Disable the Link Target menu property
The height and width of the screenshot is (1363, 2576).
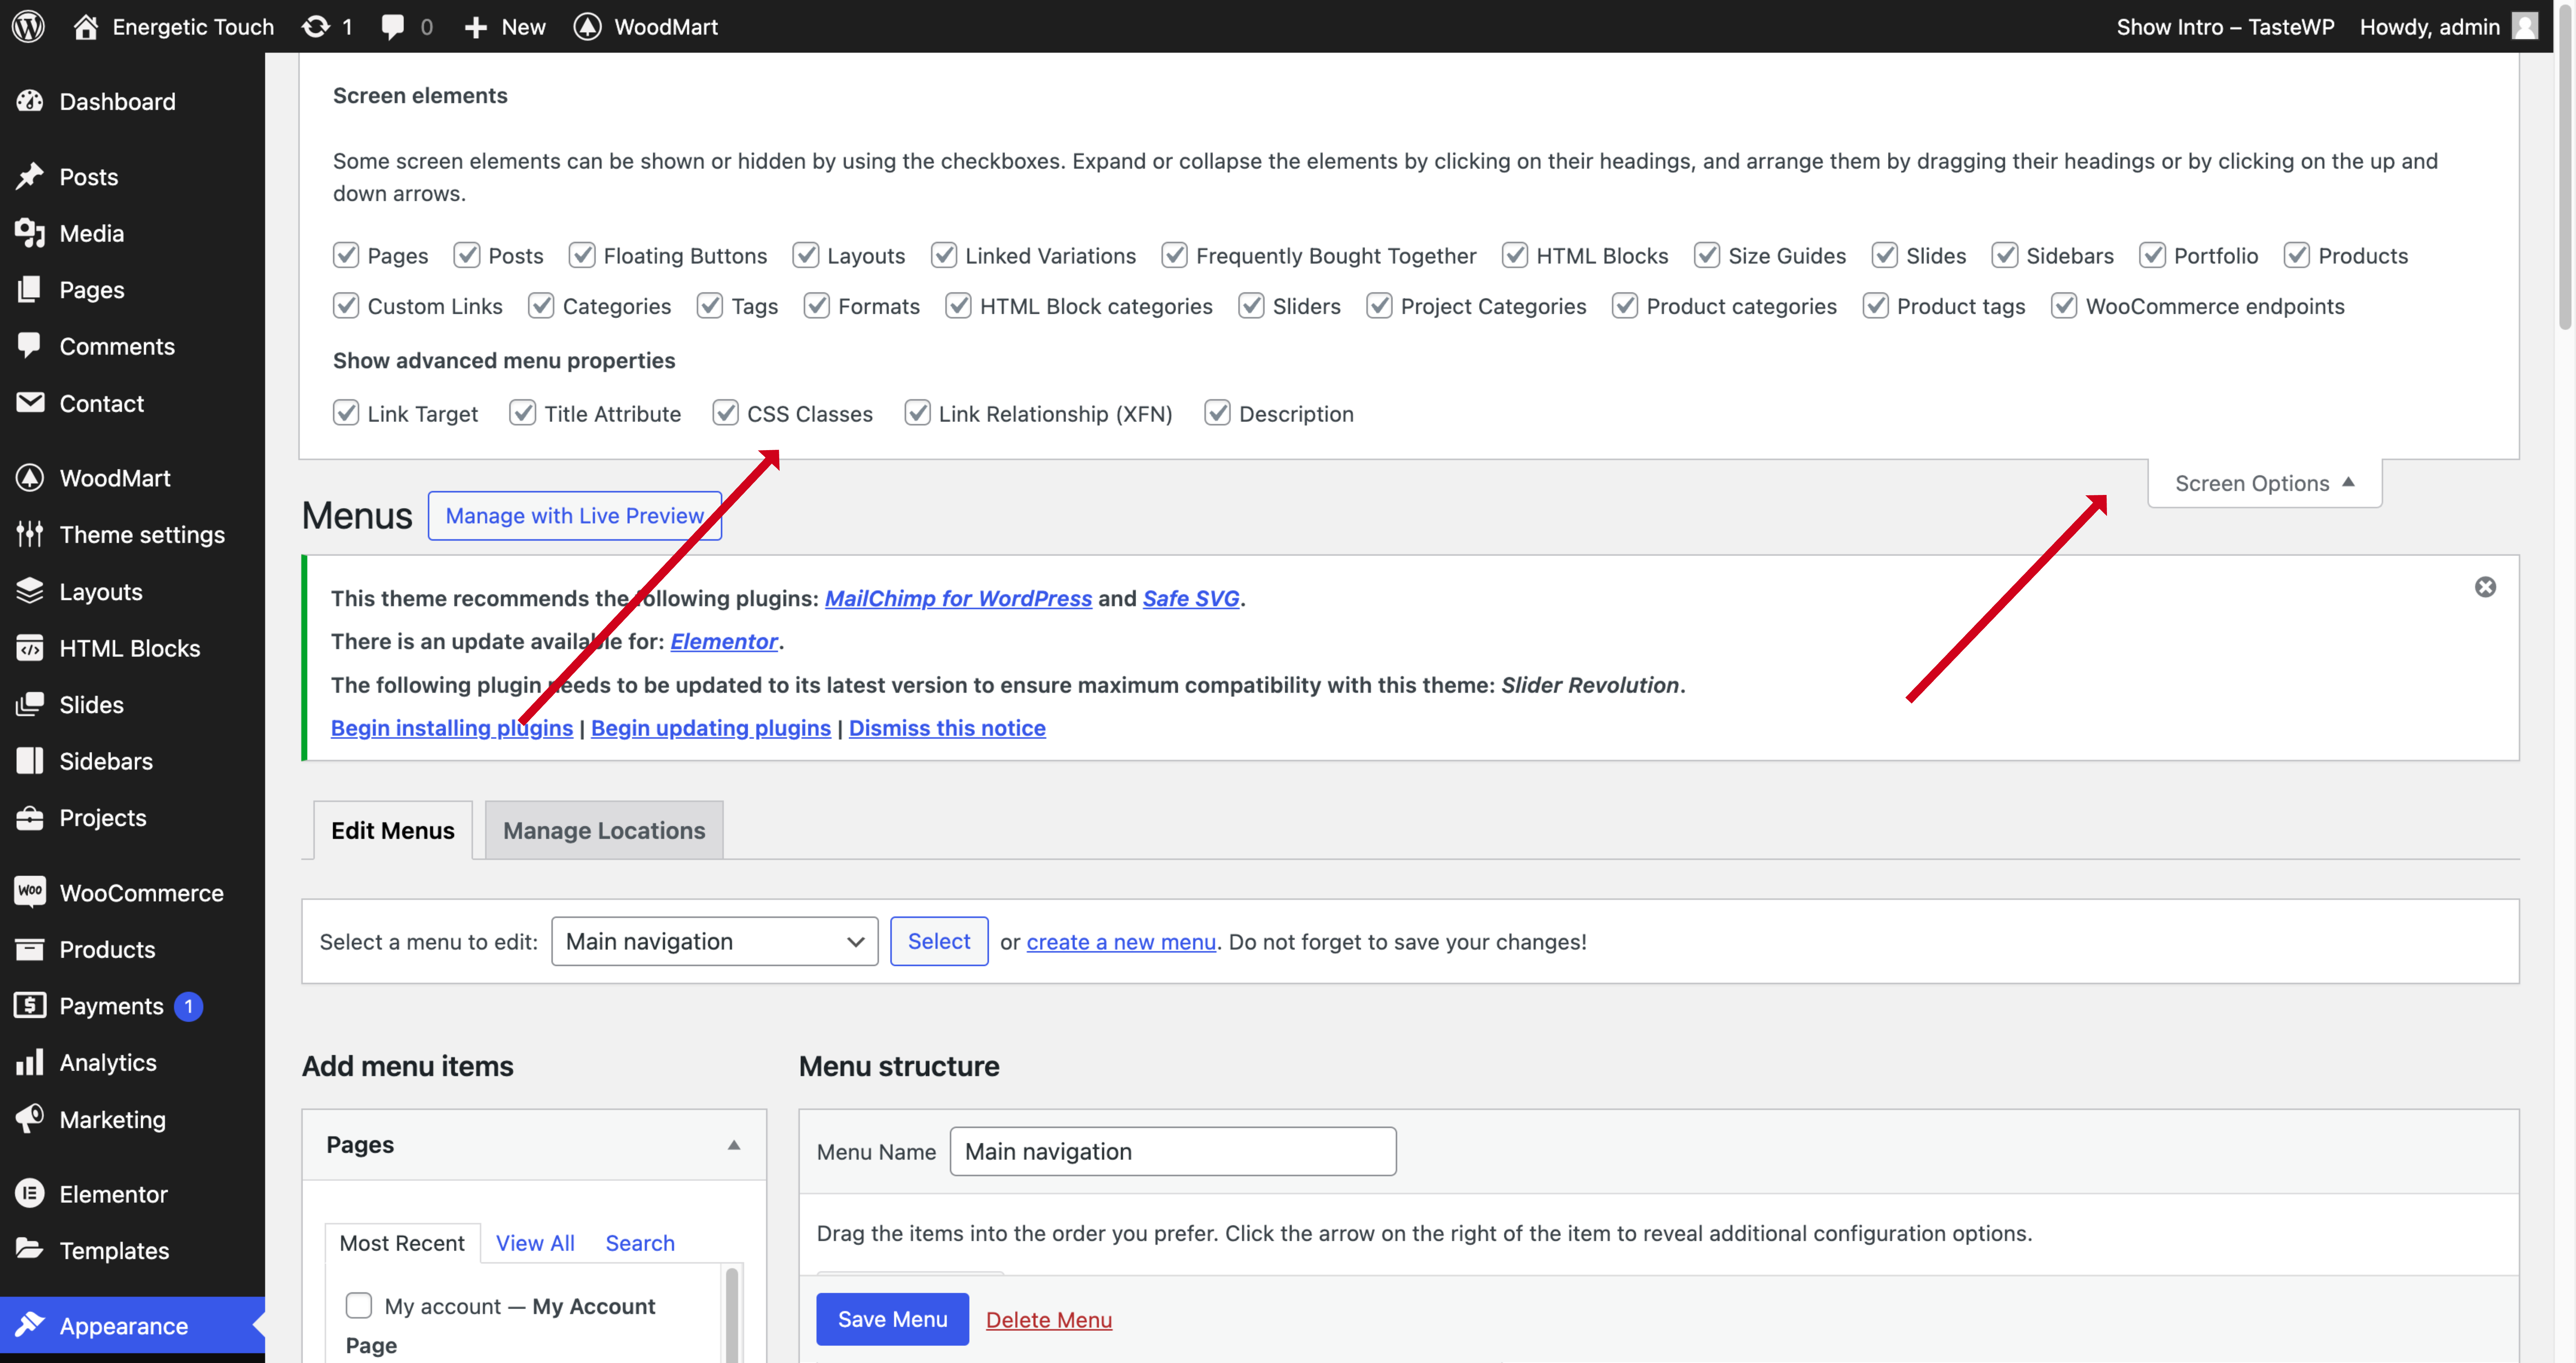pyautogui.click(x=346, y=413)
